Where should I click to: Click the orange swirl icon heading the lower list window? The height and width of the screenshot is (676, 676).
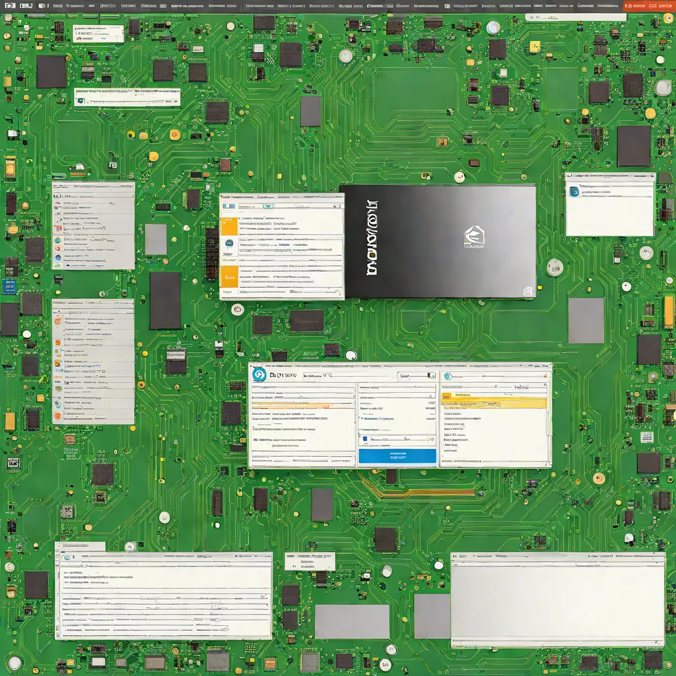(58, 320)
